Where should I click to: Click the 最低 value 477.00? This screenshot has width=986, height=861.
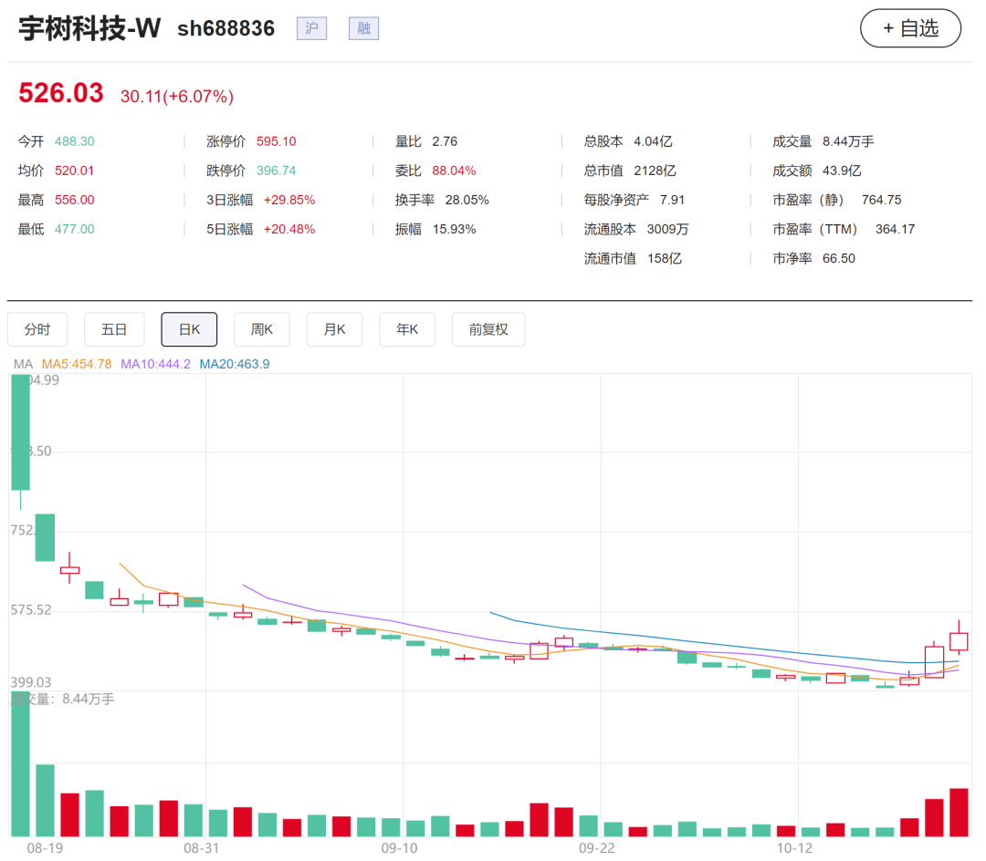point(74,229)
